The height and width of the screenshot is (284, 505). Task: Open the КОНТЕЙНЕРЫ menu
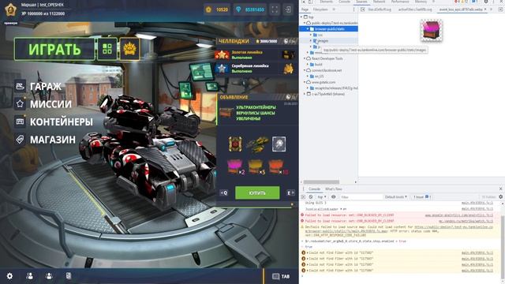(62, 121)
